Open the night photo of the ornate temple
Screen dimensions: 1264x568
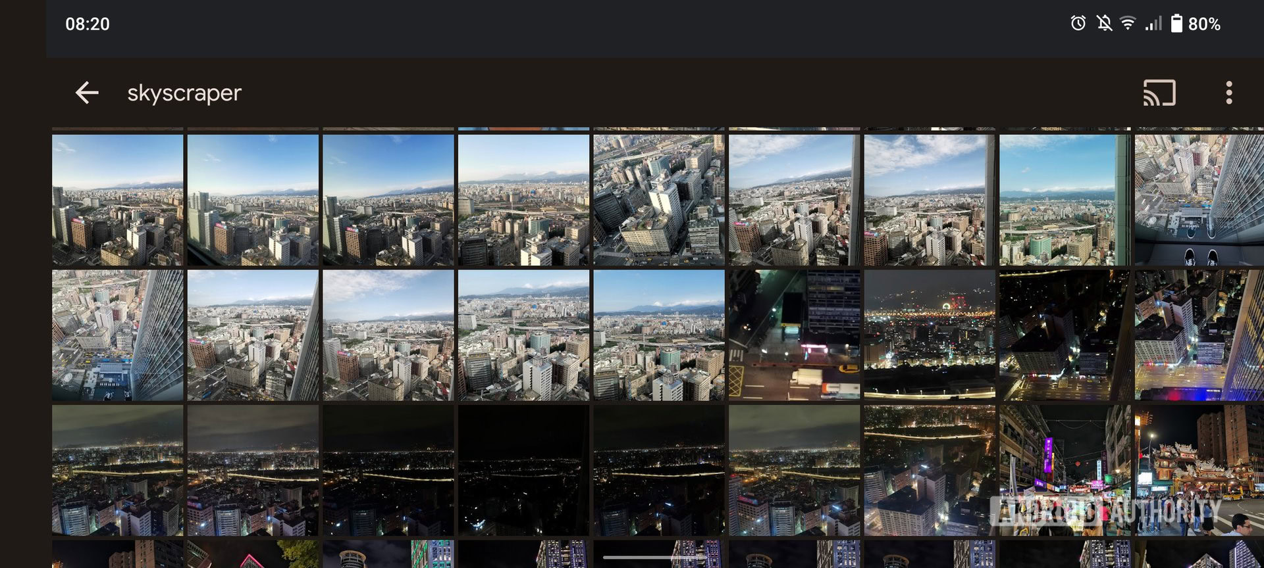(1198, 470)
